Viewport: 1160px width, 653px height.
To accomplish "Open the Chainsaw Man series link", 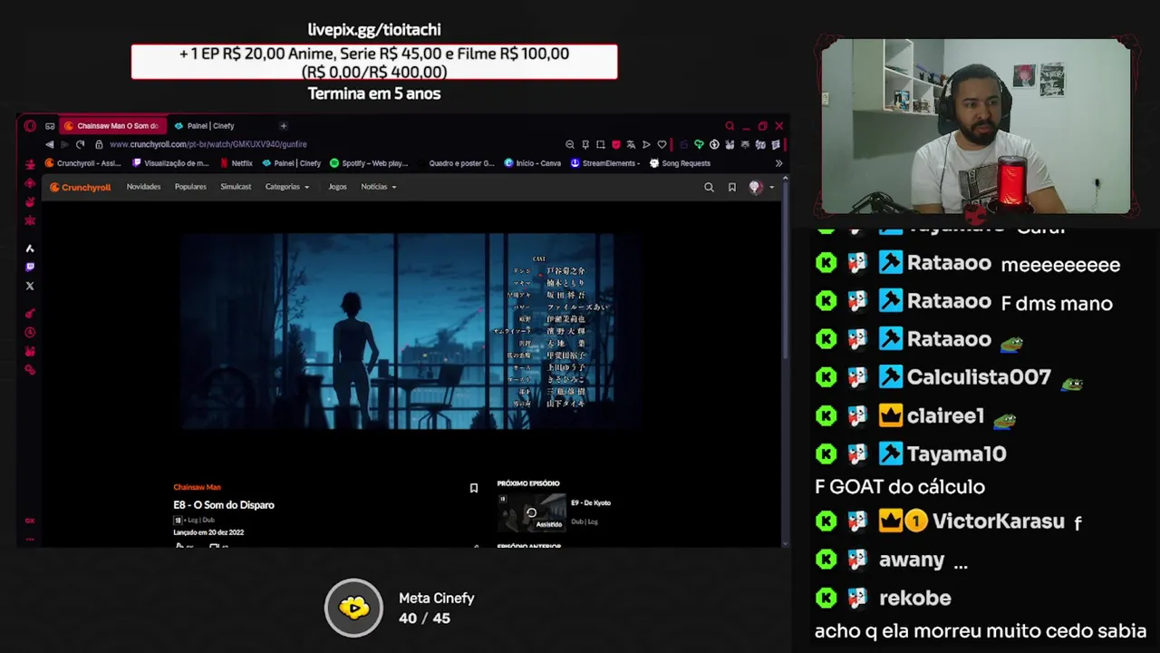I will click(197, 487).
